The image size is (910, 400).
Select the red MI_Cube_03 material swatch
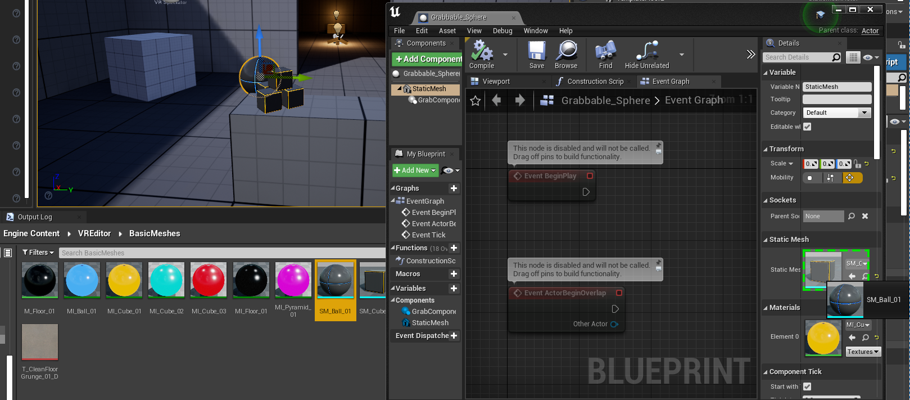click(x=209, y=280)
